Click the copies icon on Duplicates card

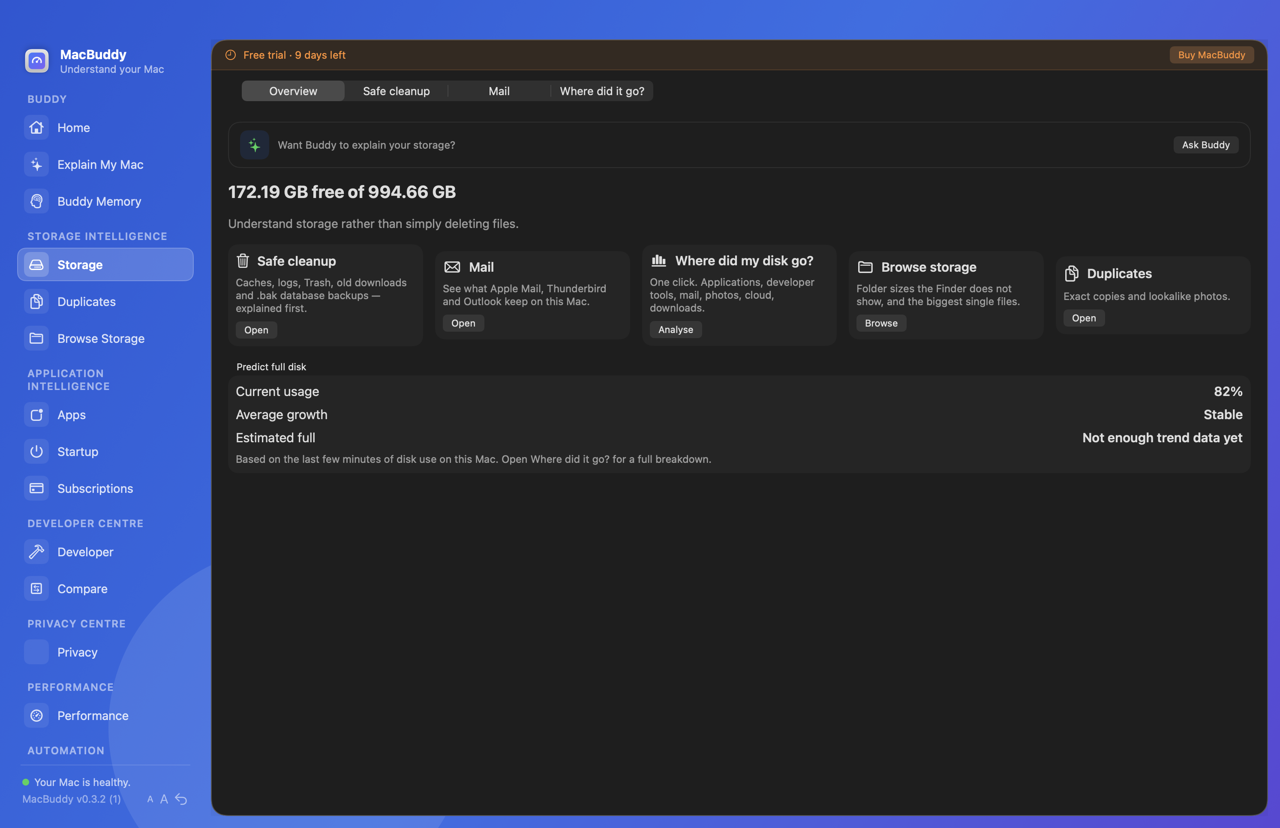1071,274
